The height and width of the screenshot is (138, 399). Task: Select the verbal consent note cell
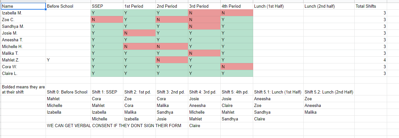(x=114, y=126)
